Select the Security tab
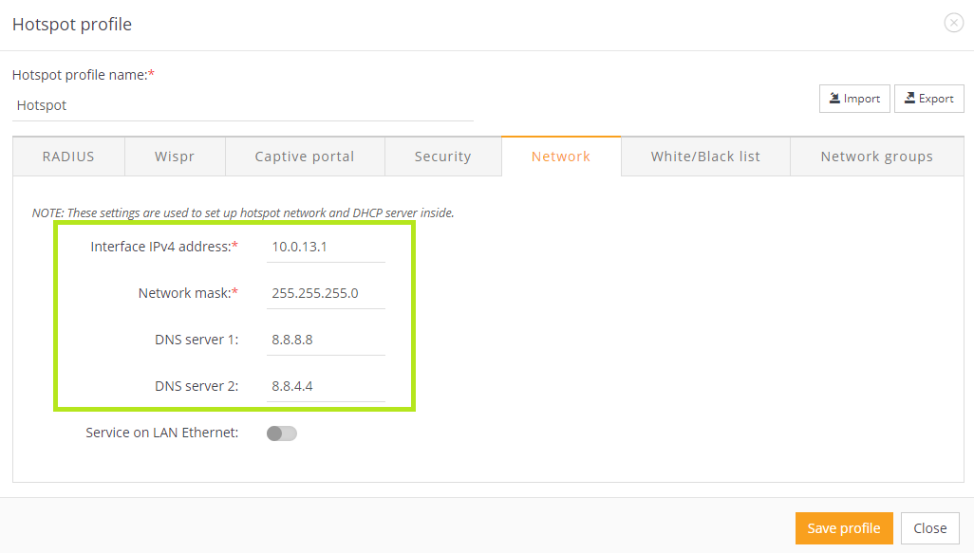This screenshot has height=553, width=974. tap(442, 157)
